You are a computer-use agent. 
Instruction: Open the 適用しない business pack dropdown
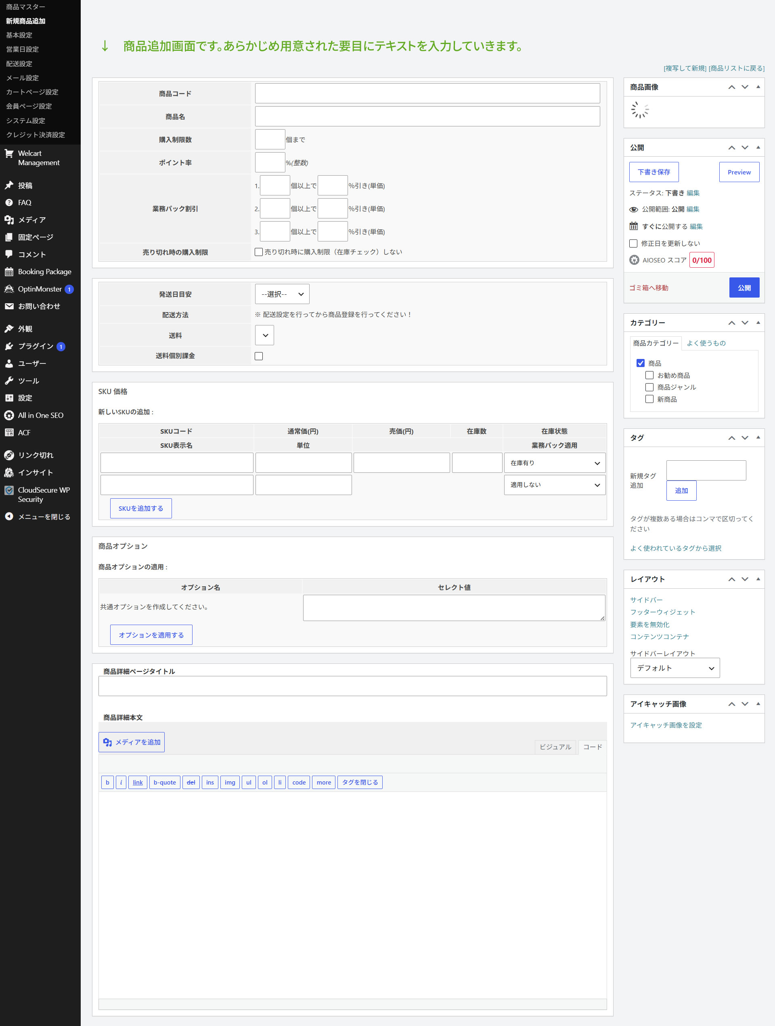[x=555, y=485]
